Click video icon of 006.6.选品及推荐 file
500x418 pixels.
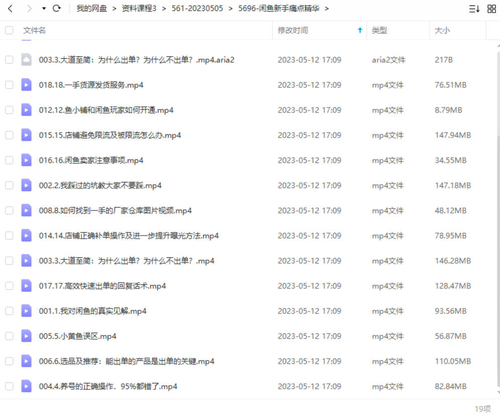27,361
